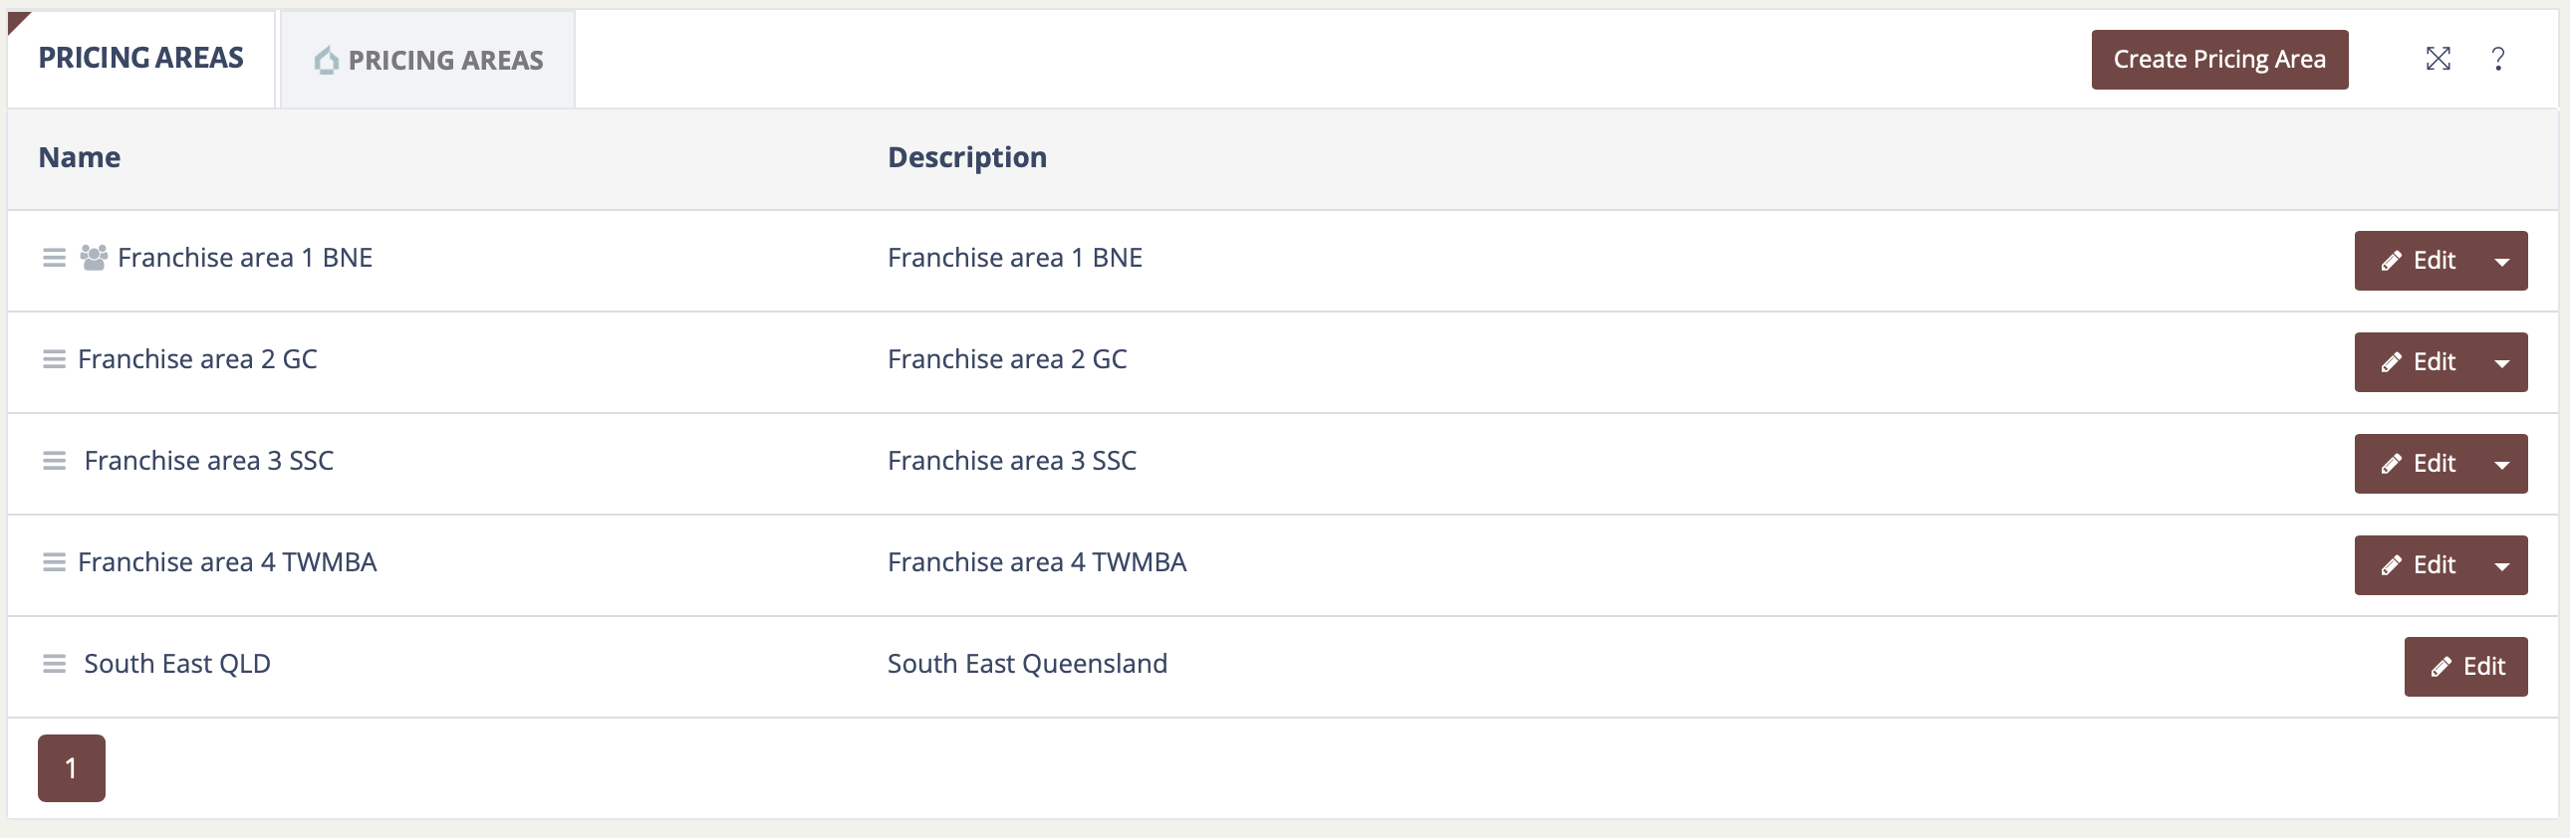This screenshot has height=838, width=2570.
Task: Go to page 1 in pagination
Action: 71,768
